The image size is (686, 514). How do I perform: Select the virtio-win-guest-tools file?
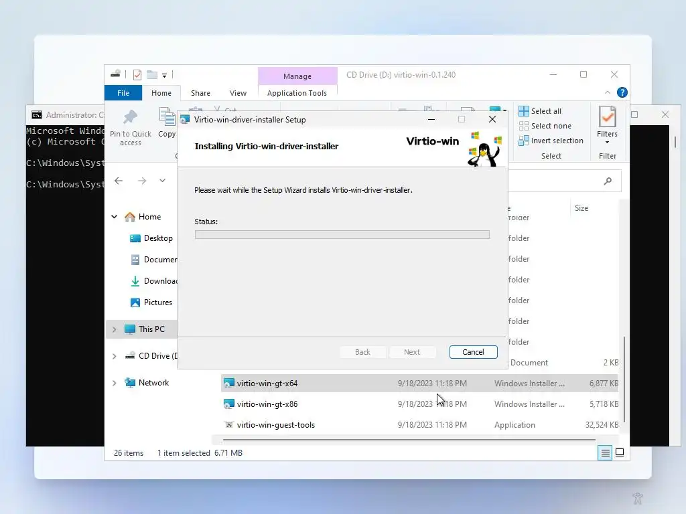[x=419, y=425]
